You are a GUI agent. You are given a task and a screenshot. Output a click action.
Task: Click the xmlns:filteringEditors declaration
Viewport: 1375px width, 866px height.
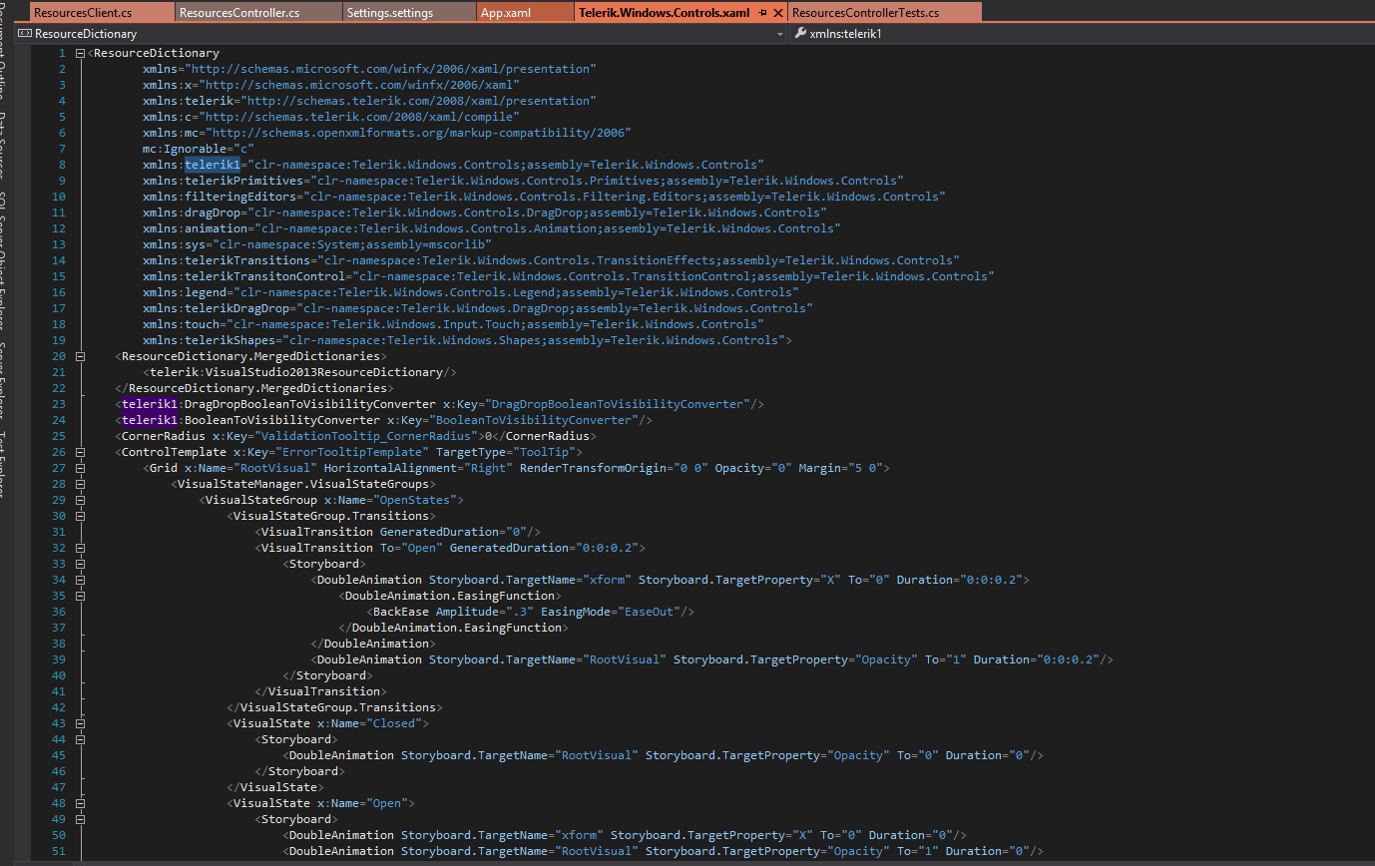point(544,197)
